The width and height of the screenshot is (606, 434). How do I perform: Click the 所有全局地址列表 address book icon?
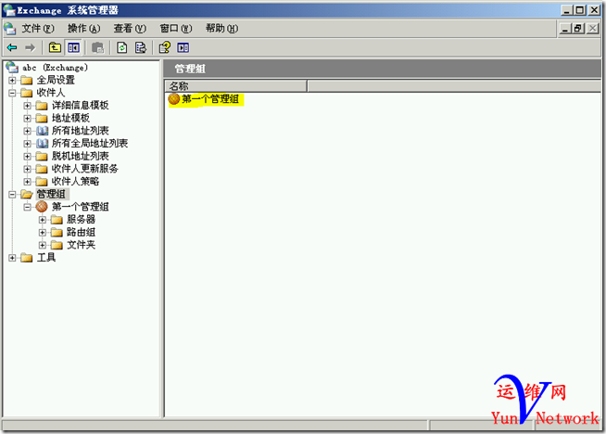point(42,144)
